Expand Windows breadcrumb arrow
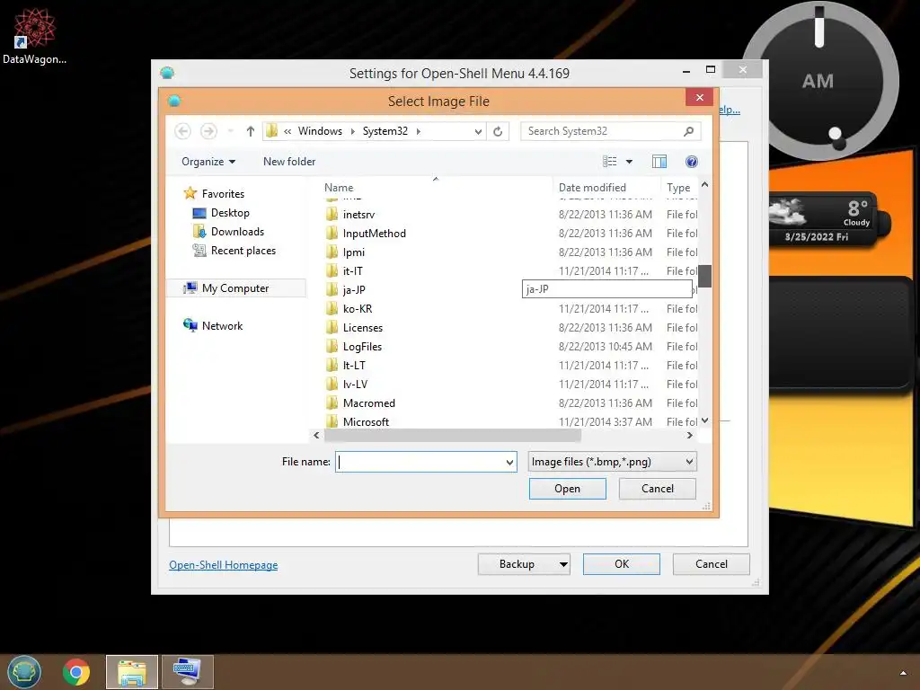 (352, 131)
